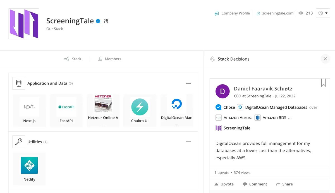
Task: Open the Next.js tool card
Action: (29, 110)
